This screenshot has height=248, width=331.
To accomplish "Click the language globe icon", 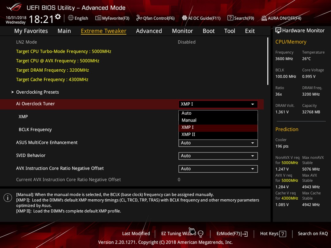I will [x=71, y=18].
